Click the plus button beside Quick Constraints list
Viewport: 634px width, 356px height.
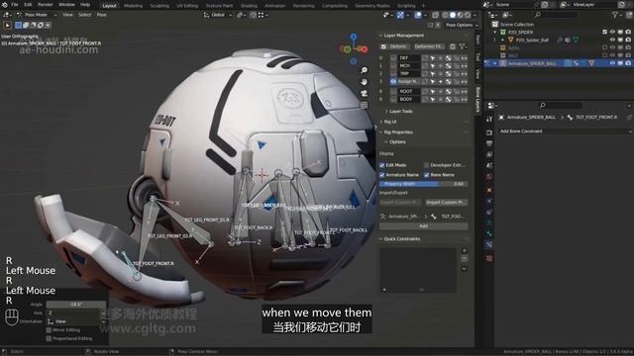[465, 251]
